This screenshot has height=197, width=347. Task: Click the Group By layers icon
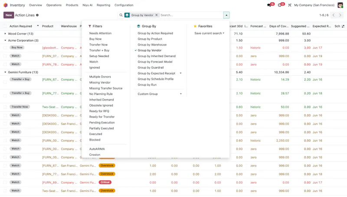click(x=138, y=26)
